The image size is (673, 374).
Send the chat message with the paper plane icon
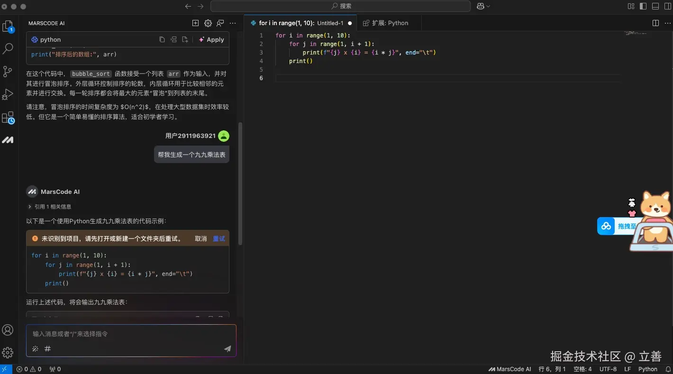point(227,348)
